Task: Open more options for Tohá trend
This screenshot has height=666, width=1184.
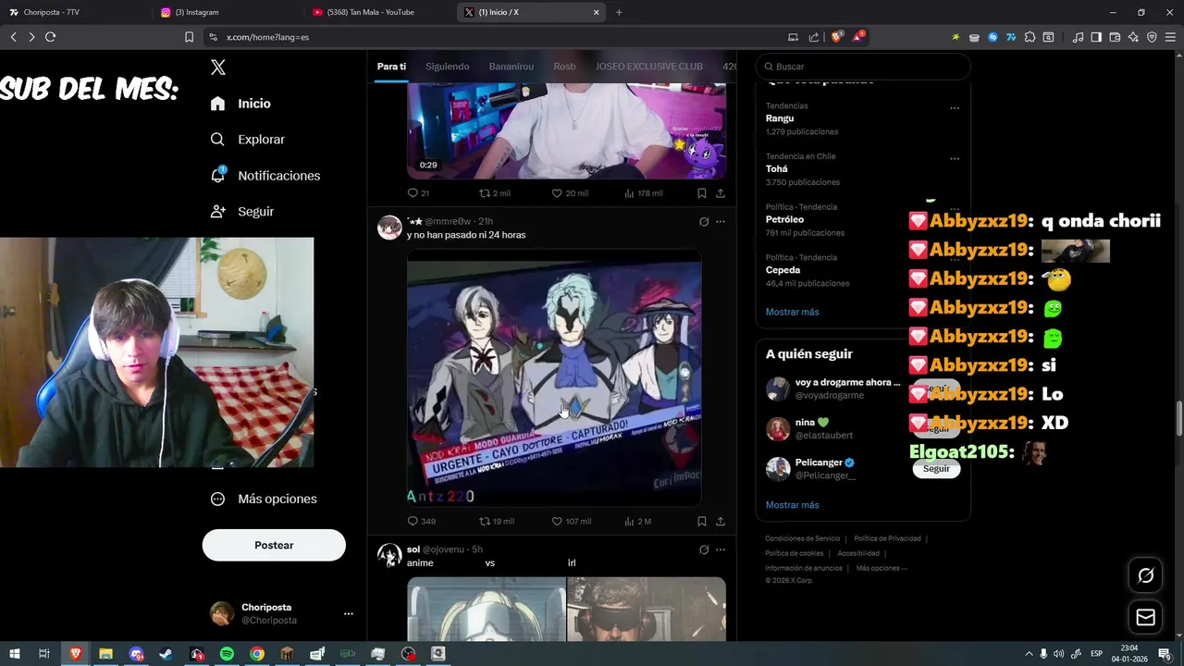Action: point(955,159)
